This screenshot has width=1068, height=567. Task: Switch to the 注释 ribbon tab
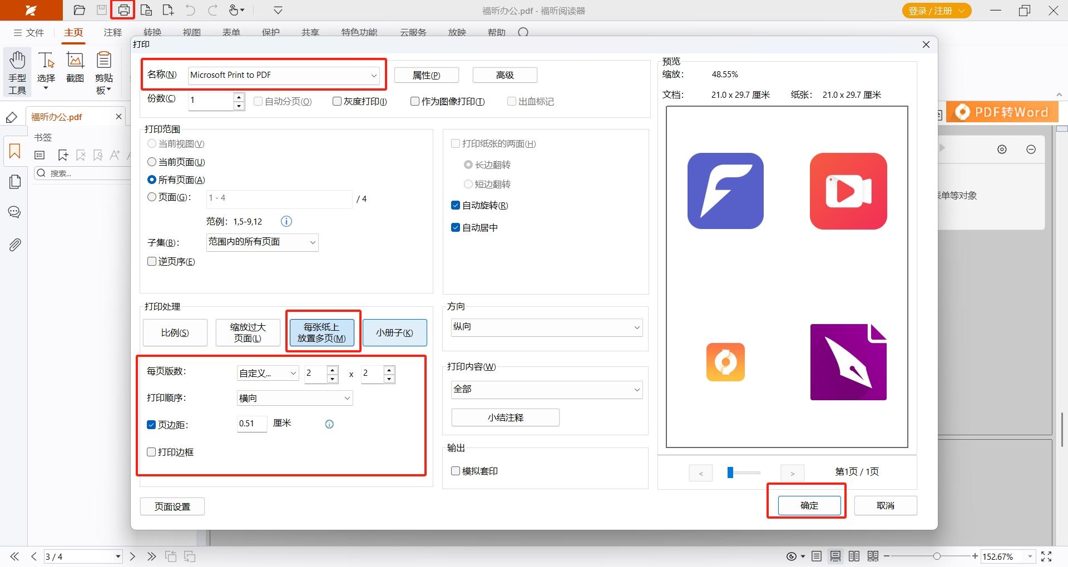pos(112,32)
